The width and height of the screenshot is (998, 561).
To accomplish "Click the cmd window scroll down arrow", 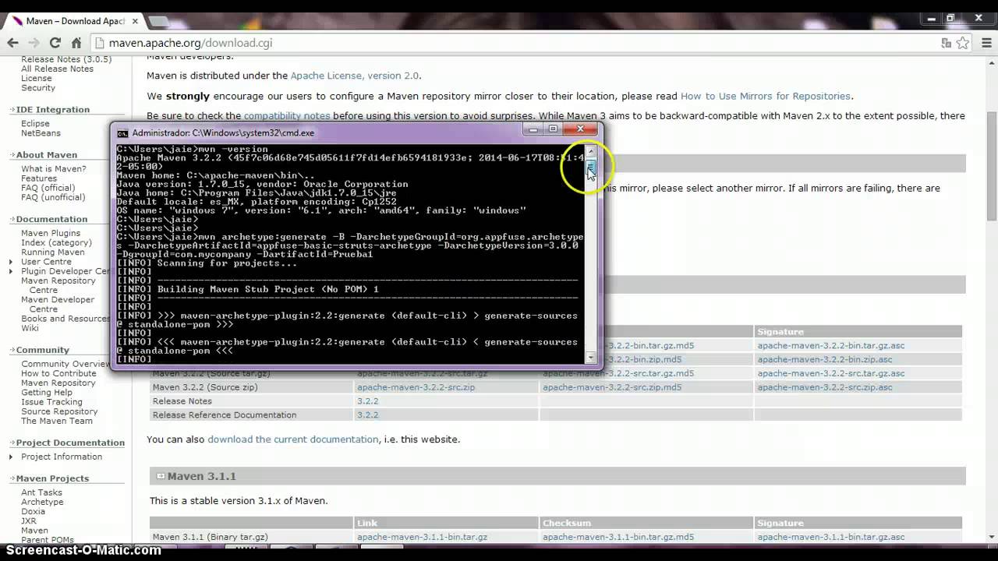I will click(591, 358).
